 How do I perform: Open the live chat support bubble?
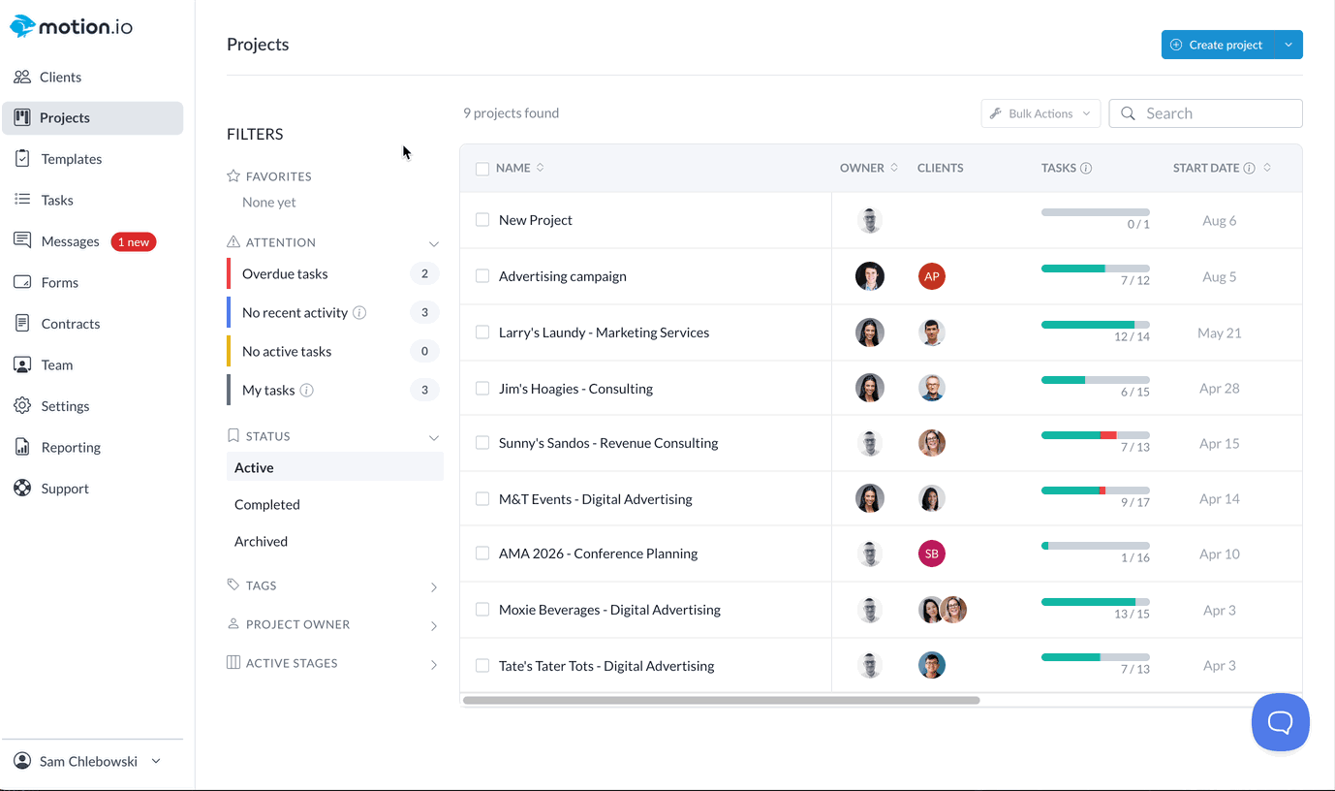coord(1280,722)
